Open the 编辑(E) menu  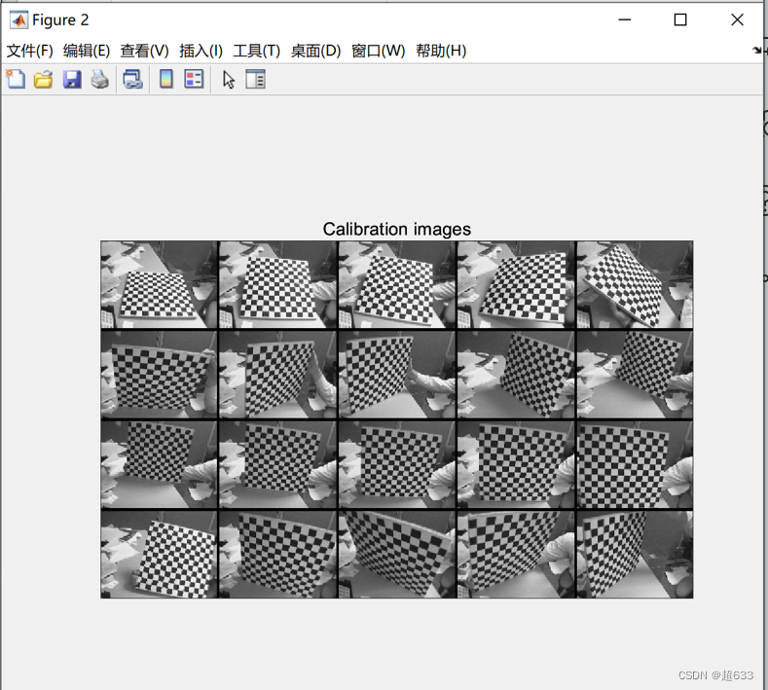click(87, 51)
